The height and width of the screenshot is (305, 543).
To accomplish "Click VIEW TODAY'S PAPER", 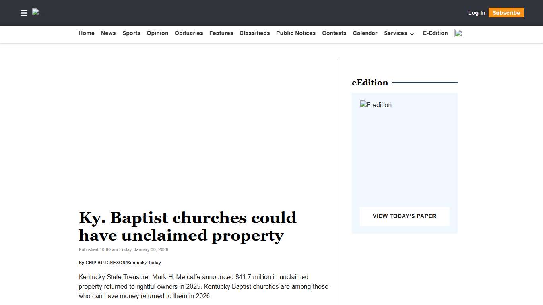I will pyautogui.click(x=404, y=216).
